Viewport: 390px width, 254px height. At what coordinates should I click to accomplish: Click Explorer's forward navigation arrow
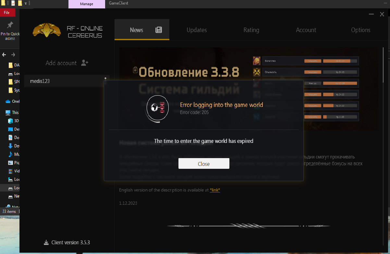coord(13,54)
